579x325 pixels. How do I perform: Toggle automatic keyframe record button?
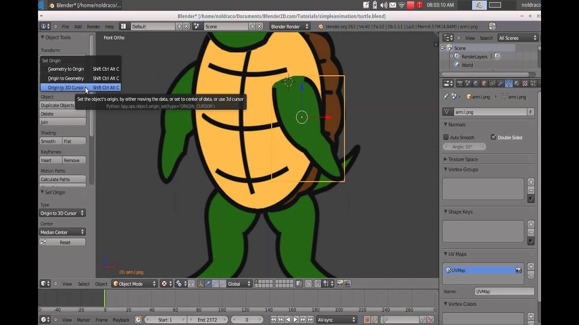[x=367, y=320]
